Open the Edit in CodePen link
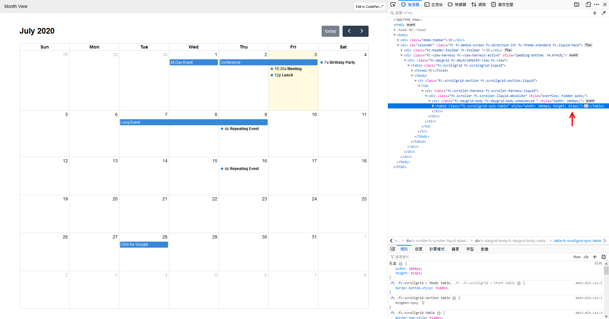 pyautogui.click(x=369, y=6)
